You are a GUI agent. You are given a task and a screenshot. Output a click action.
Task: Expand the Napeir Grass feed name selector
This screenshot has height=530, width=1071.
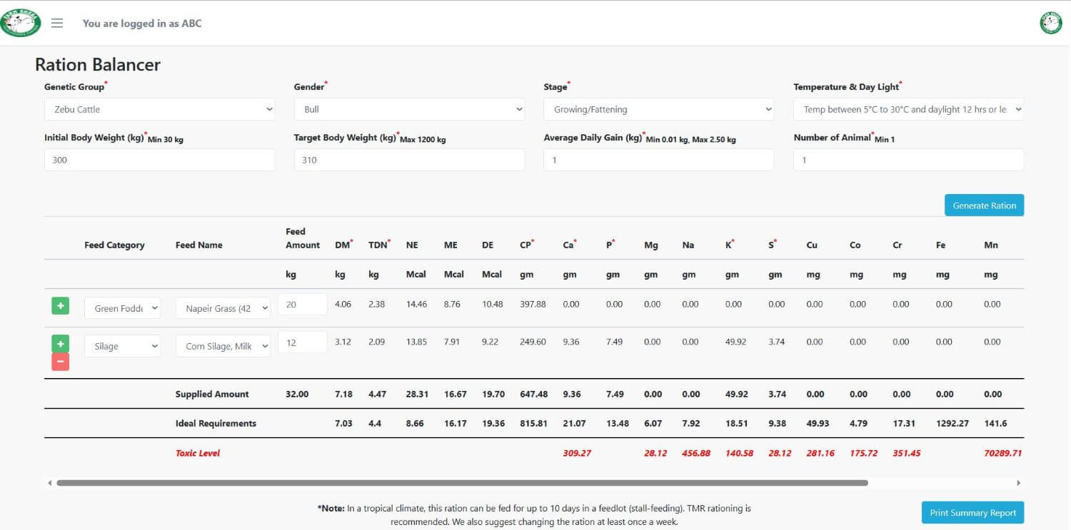coord(222,307)
